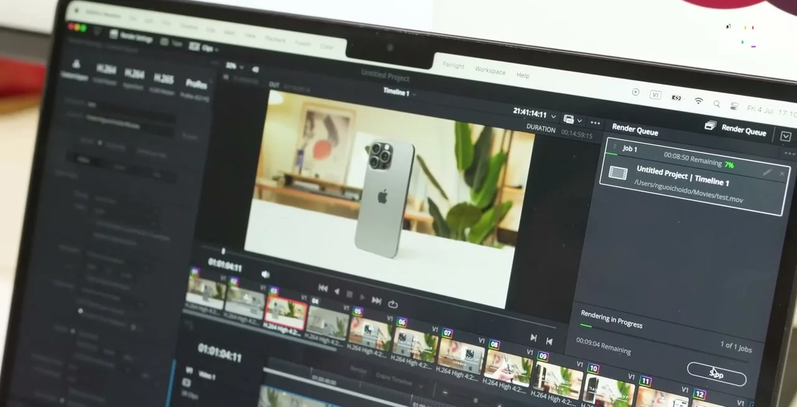Click the VI input source indicator

pos(655,95)
